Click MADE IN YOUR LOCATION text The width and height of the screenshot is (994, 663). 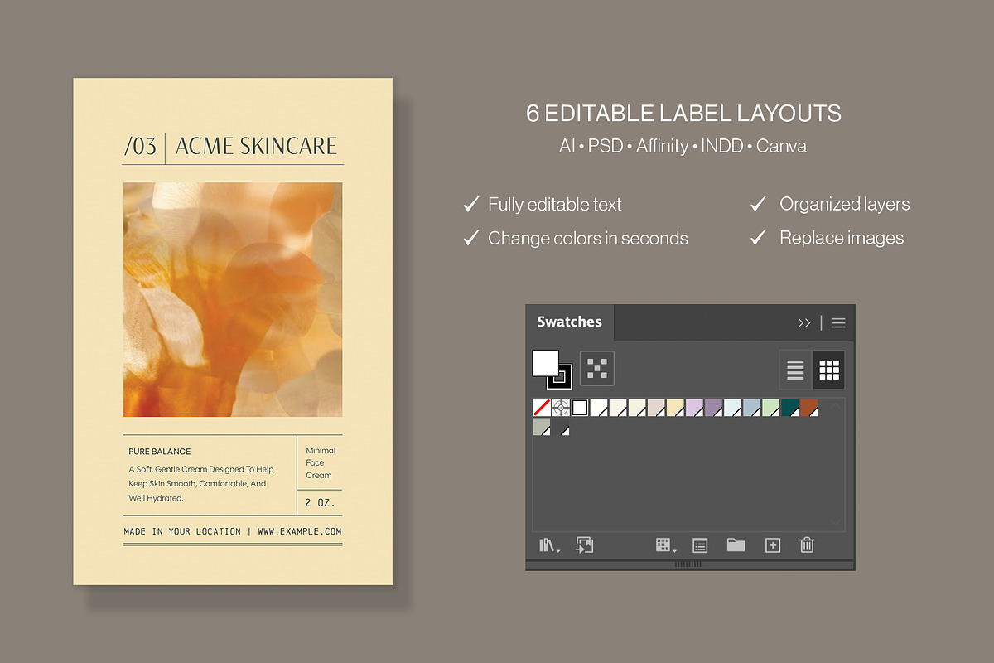pyautogui.click(x=182, y=532)
